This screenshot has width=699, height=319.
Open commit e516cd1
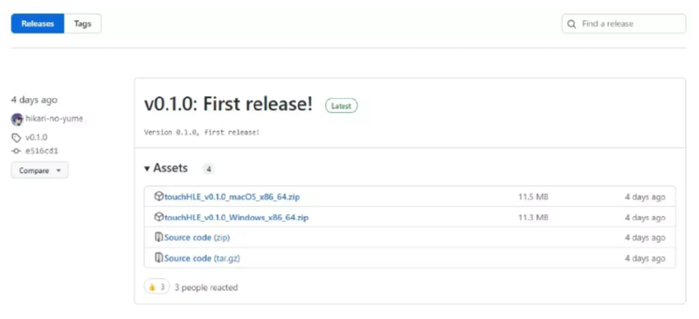(x=41, y=151)
